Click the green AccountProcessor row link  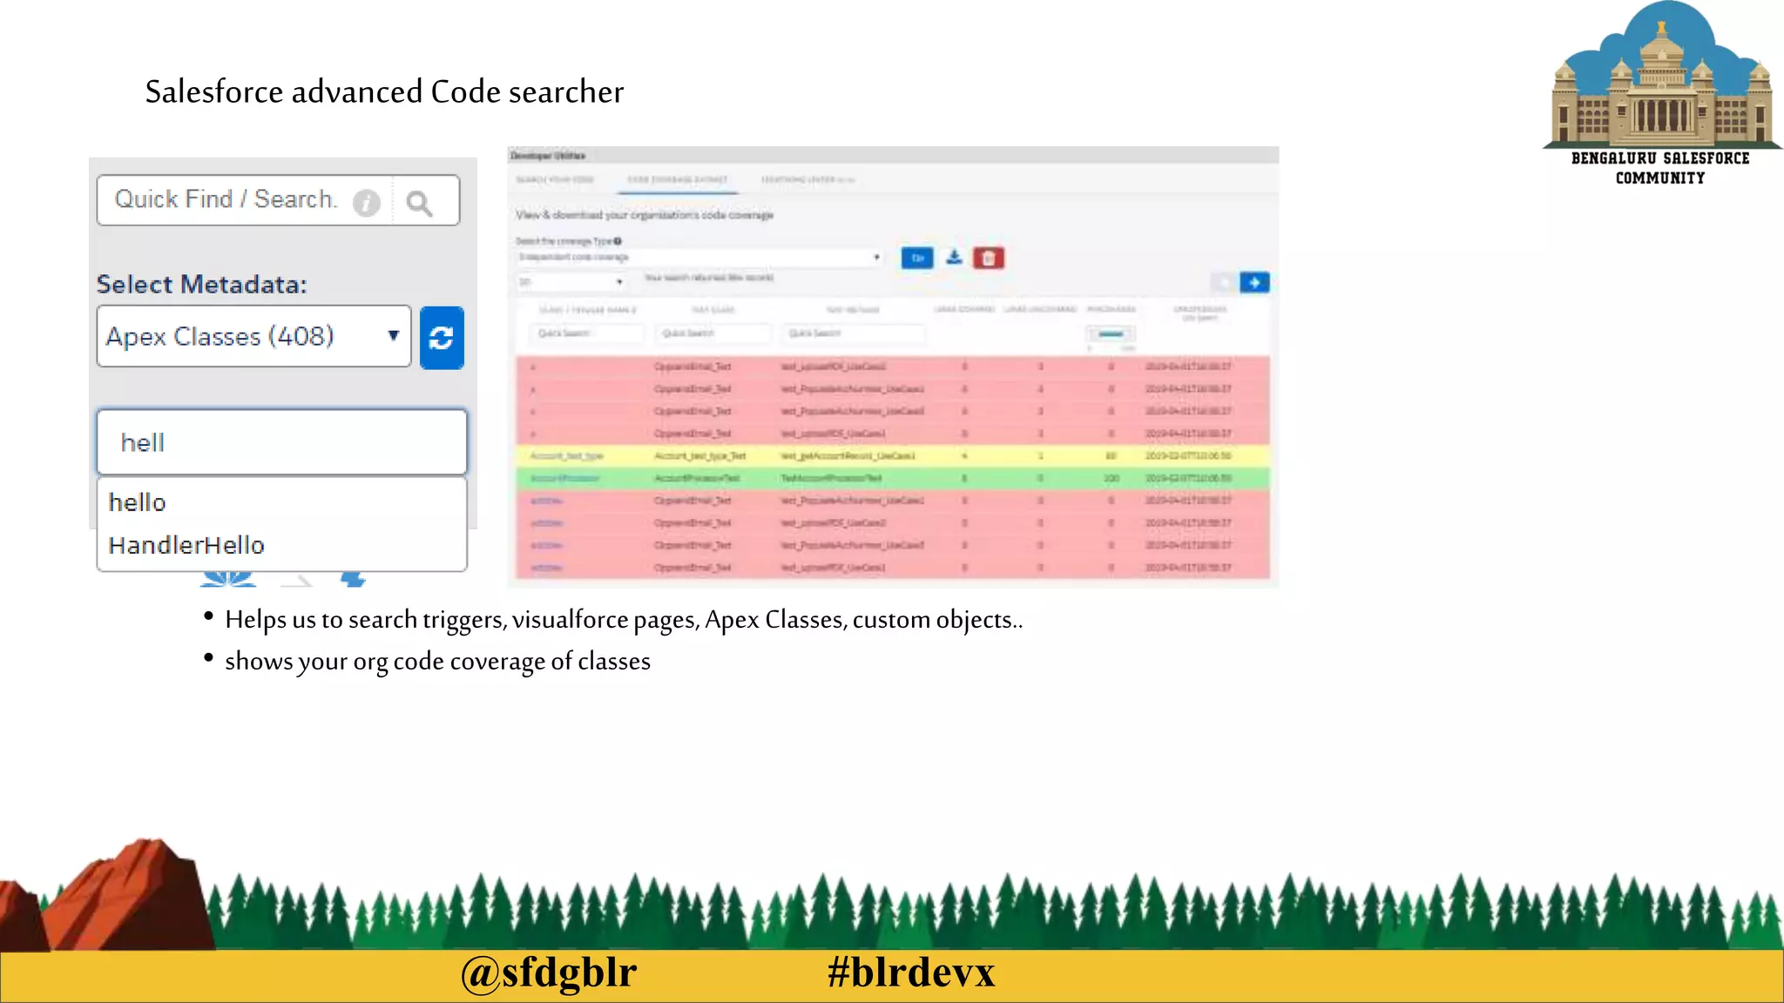click(x=564, y=479)
